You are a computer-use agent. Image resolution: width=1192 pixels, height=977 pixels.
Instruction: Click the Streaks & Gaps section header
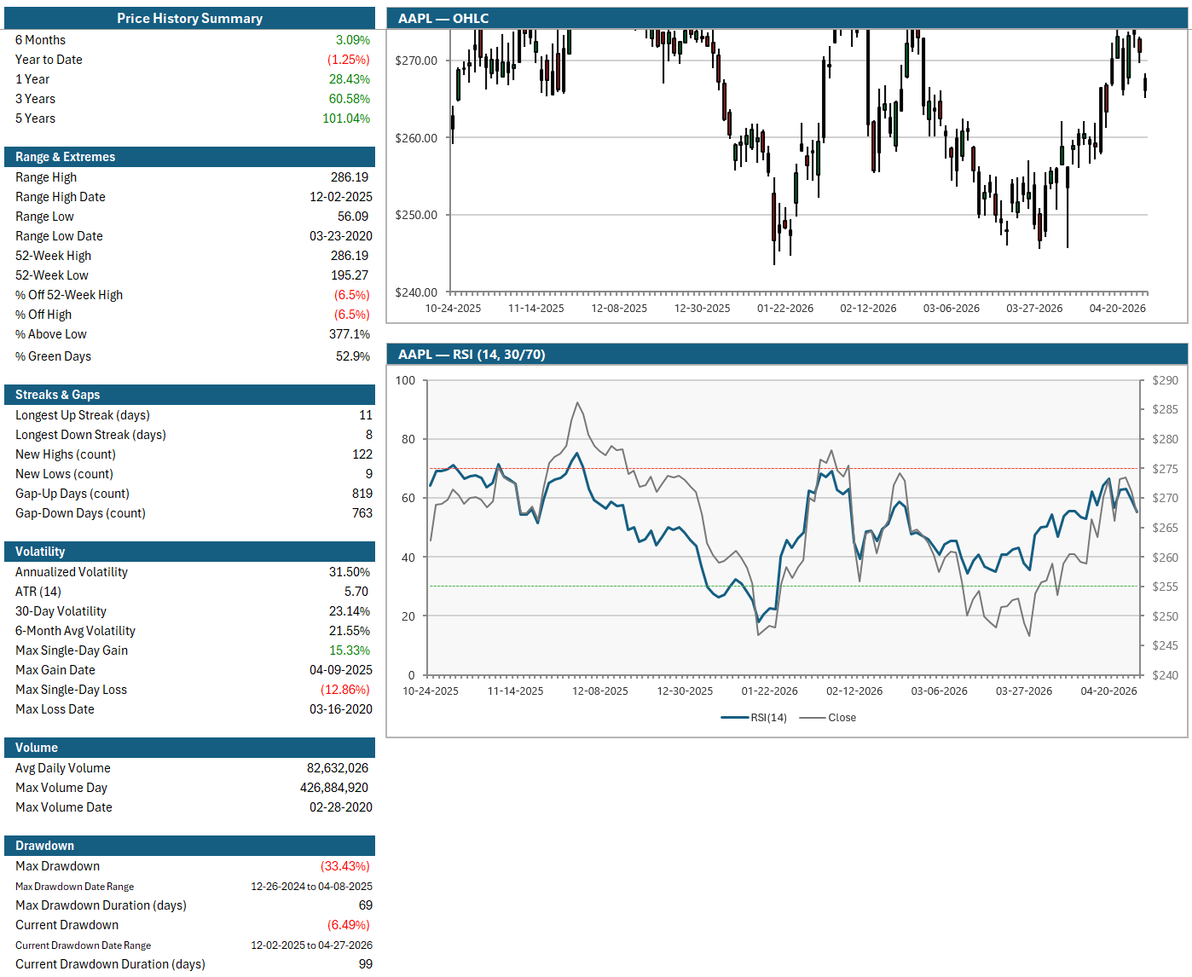pyautogui.click(x=189, y=395)
